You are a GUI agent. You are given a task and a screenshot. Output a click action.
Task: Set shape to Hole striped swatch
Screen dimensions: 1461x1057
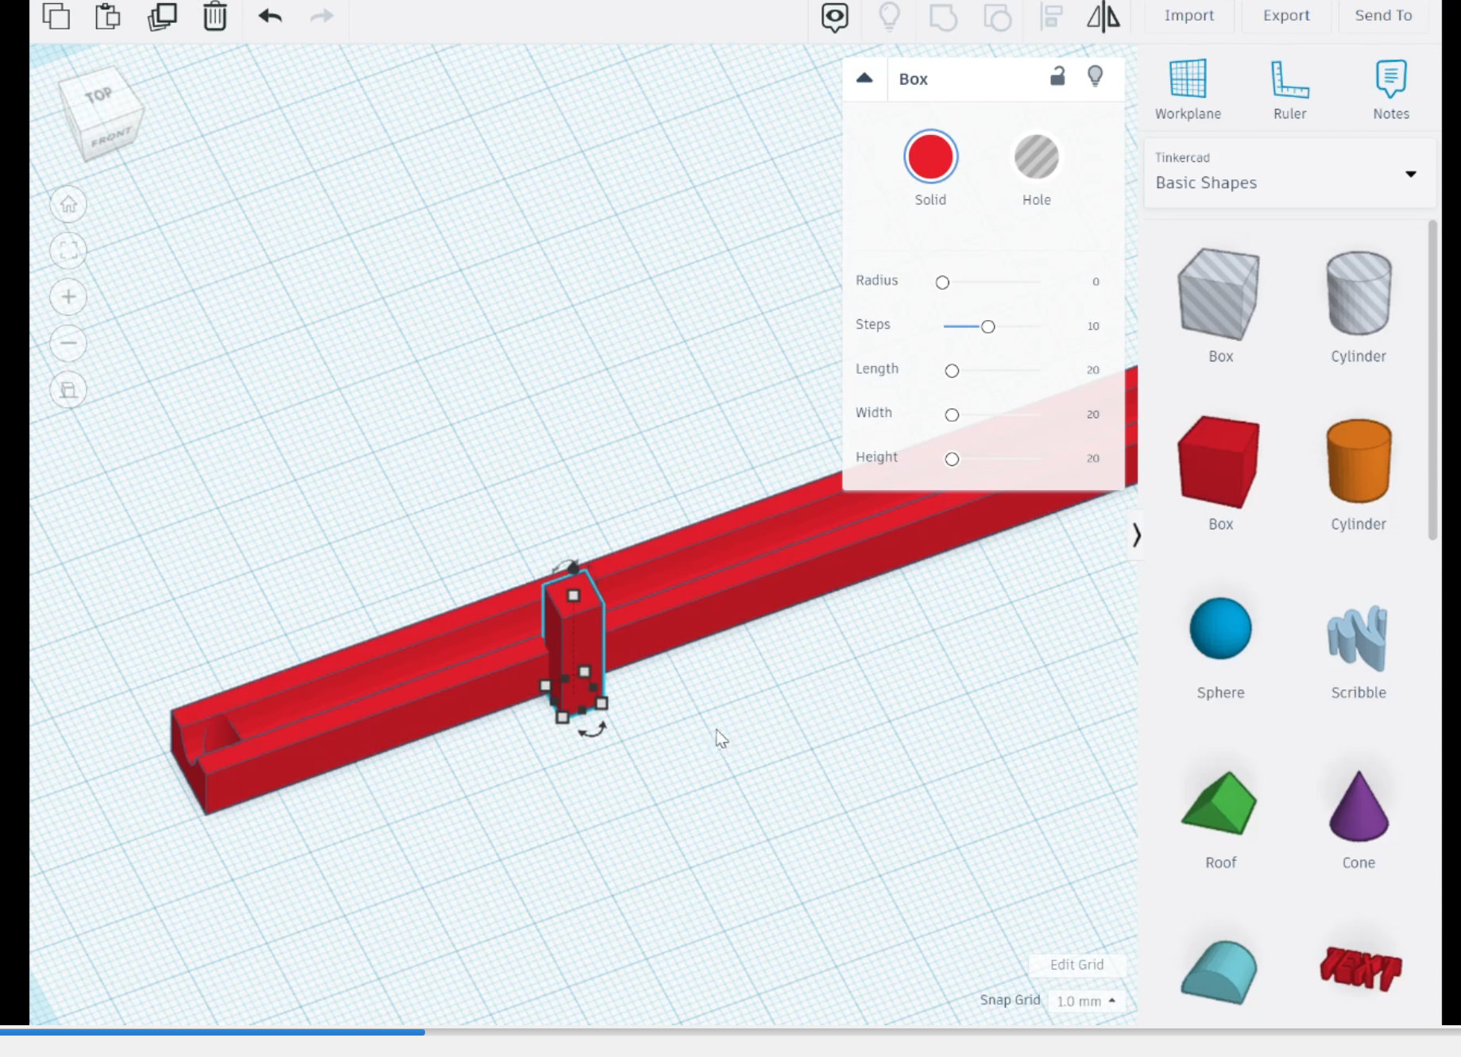tap(1036, 156)
